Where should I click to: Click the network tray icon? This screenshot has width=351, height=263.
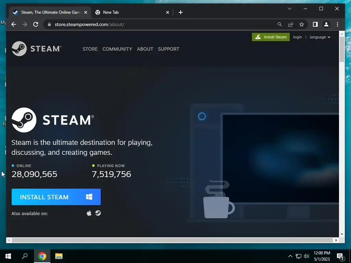click(x=299, y=256)
